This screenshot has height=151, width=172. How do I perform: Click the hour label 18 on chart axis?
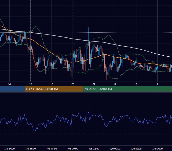(52, 84)
